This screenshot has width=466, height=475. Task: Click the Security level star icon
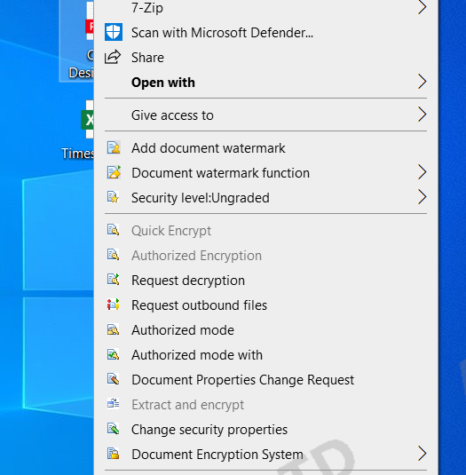point(114,197)
